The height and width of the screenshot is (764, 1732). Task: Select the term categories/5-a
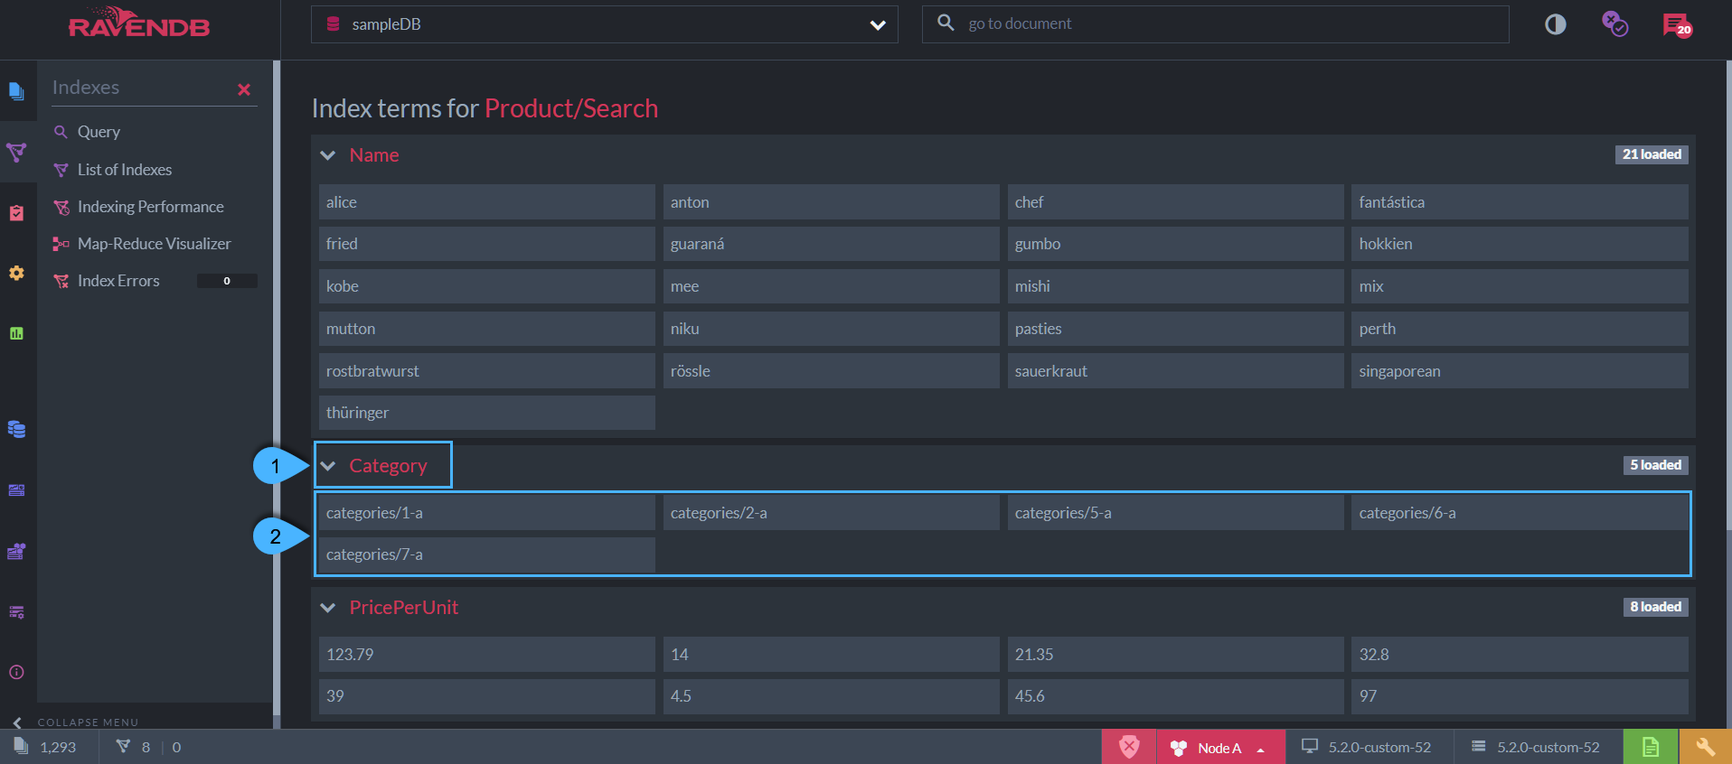click(1176, 513)
